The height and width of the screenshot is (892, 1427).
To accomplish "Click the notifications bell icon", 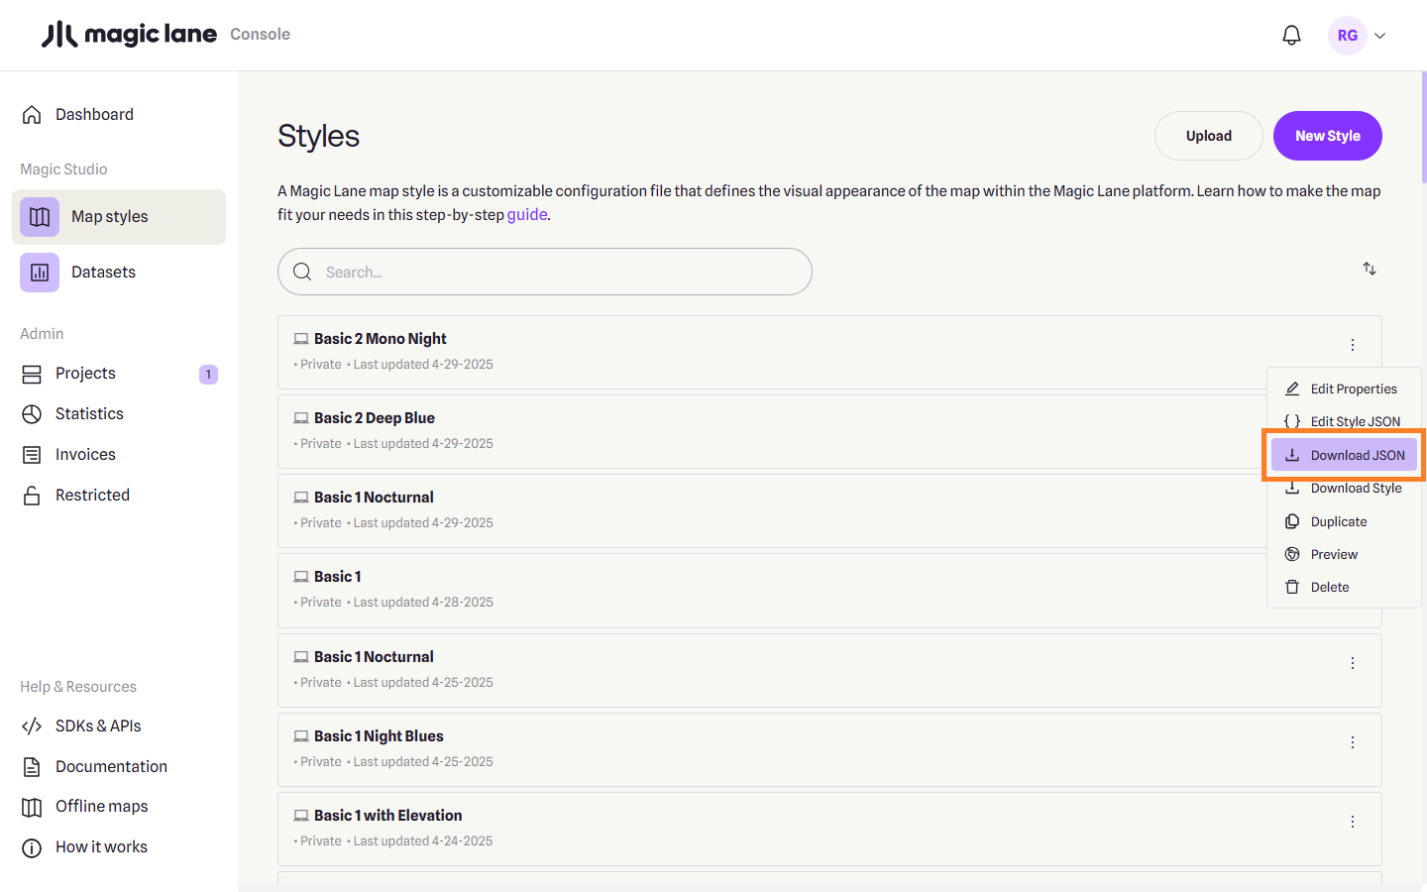I will pos(1291,36).
